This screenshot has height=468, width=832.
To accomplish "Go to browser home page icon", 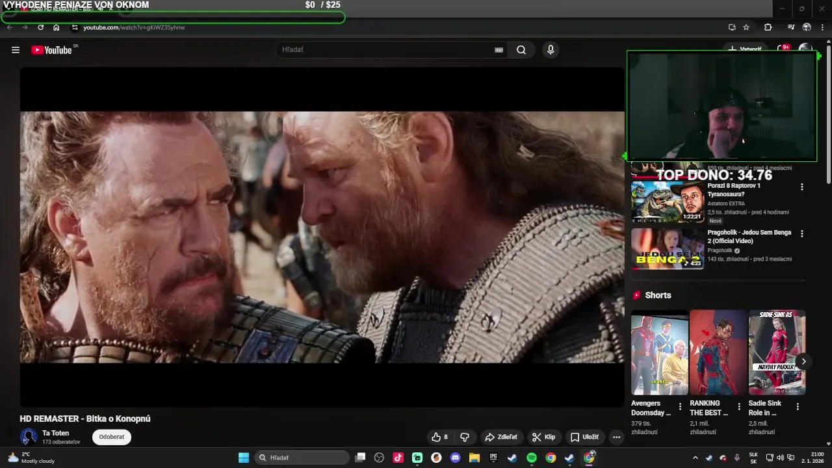I will click(x=57, y=27).
